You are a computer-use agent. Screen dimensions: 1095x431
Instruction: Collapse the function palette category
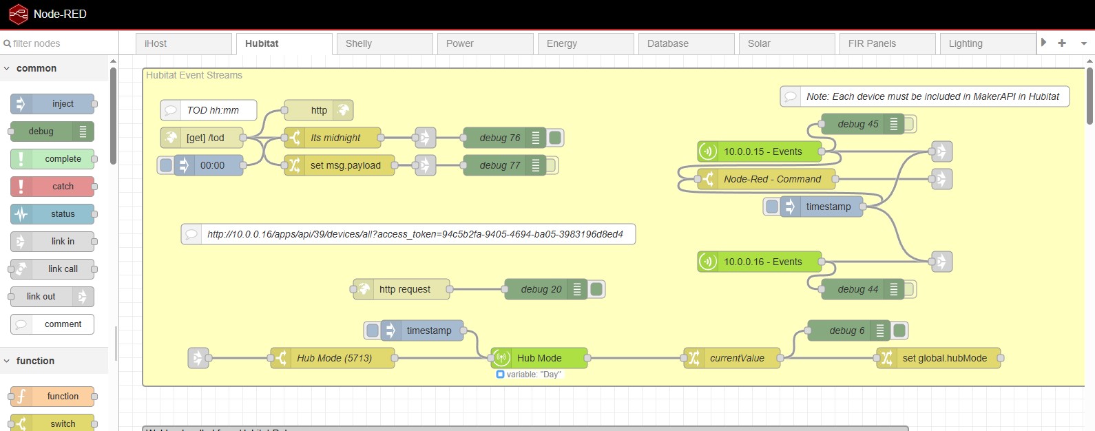point(7,361)
